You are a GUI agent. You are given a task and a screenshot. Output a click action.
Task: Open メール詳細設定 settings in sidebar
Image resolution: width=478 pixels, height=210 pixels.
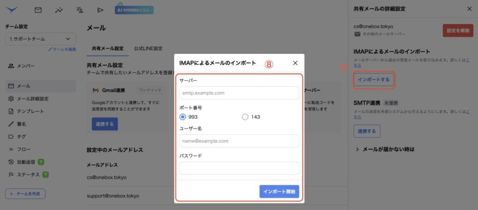coord(33,99)
